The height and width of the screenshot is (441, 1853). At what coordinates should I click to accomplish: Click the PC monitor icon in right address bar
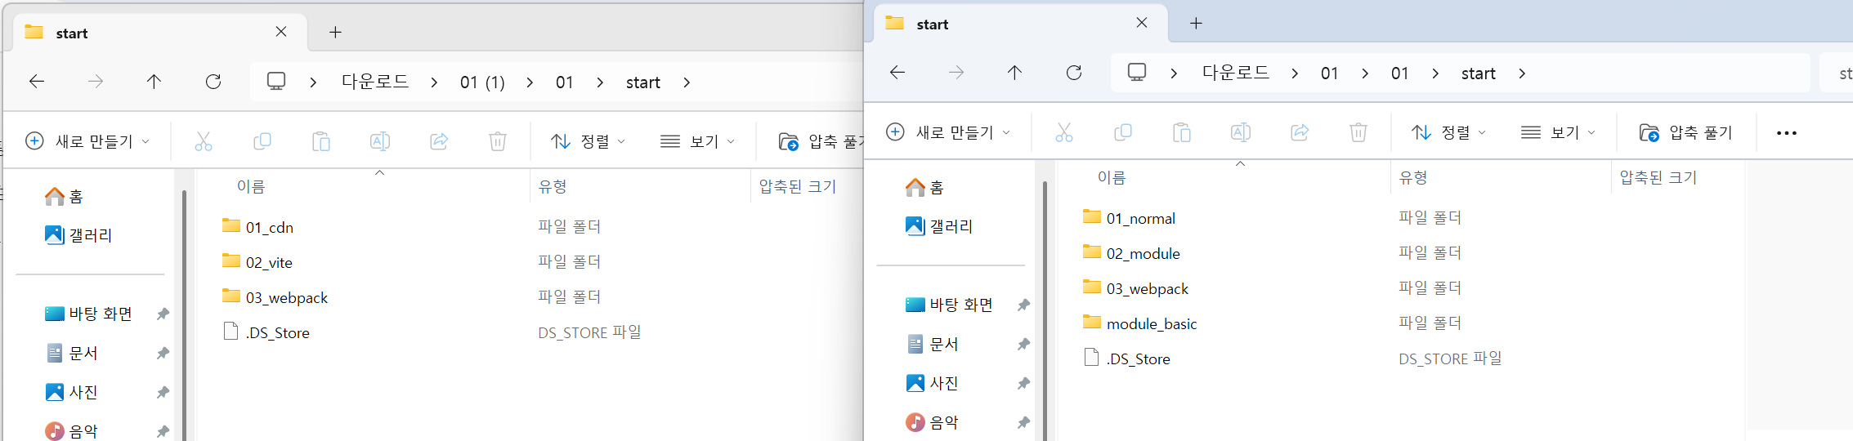tap(1137, 73)
